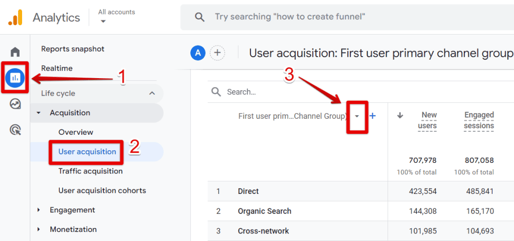Click the blue plus add-dimension icon

[372, 116]
